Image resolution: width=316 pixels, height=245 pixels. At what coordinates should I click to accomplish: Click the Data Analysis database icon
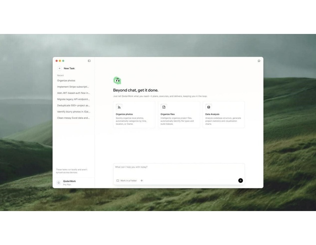(x=209, y=107)
